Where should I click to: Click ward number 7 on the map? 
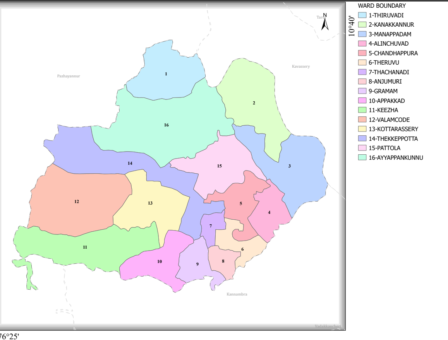(x=211, y=226)
